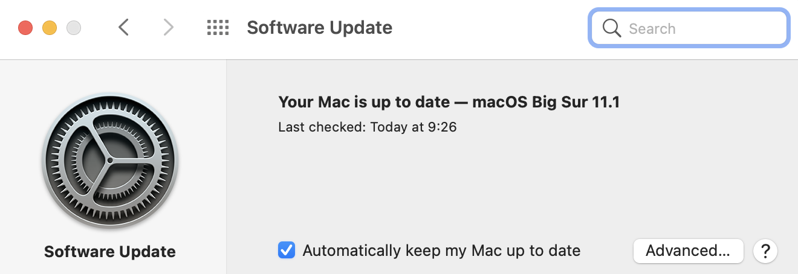798x274 pixels.
Task: Click the Software Update window title
Action: pyautogui.click(x=320, y=28)
